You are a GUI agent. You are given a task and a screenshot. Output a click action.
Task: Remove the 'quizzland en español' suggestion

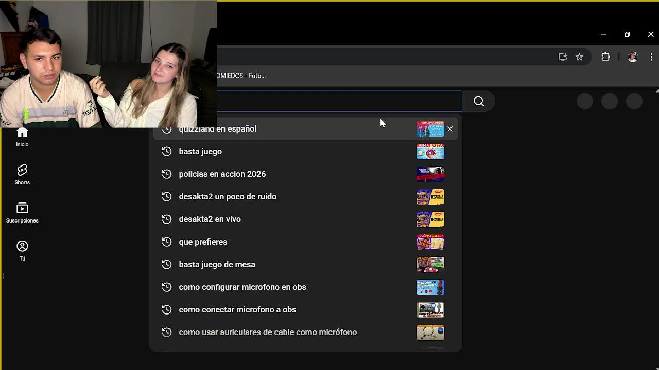[x=450, y=129]
